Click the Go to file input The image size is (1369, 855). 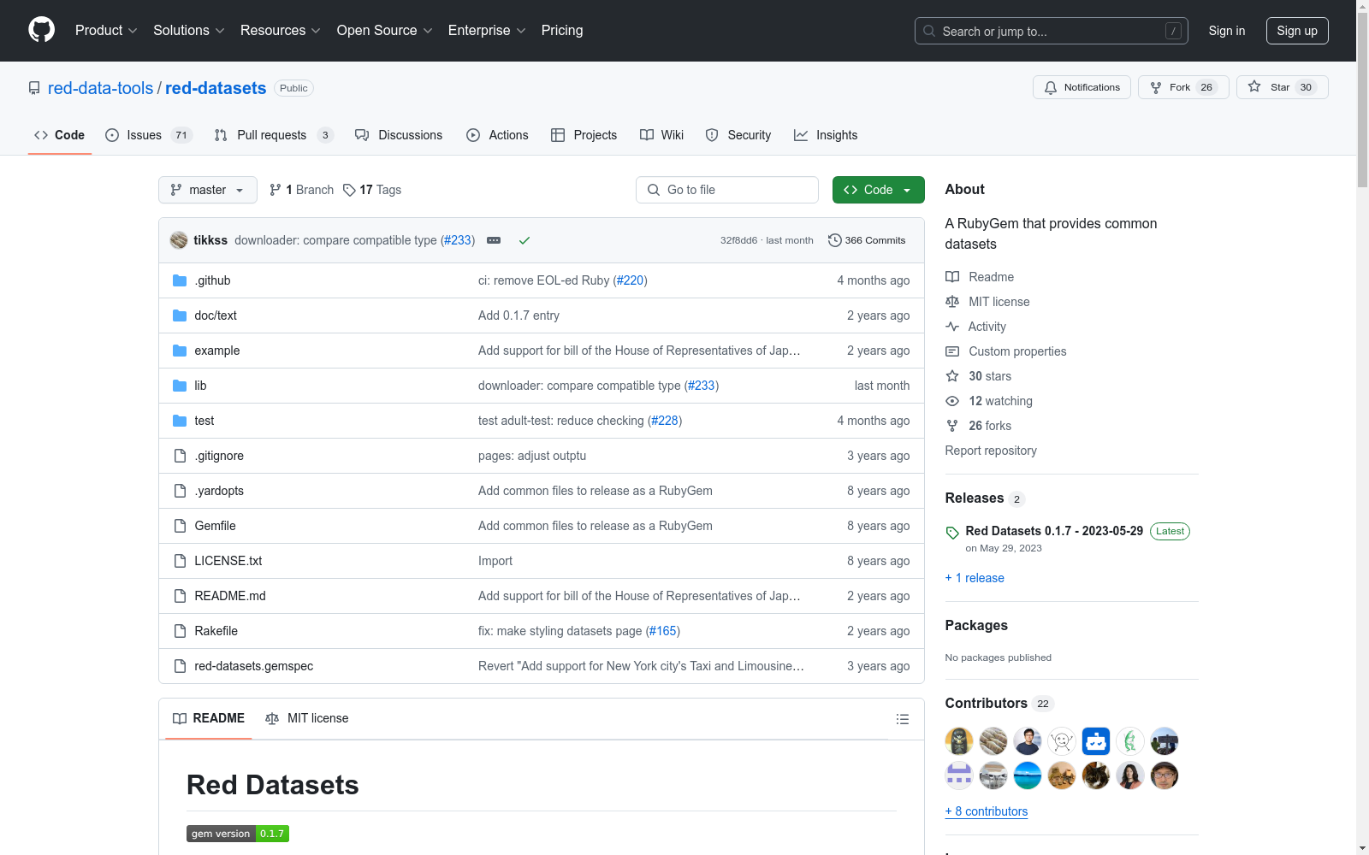click(x=727, y=190)
